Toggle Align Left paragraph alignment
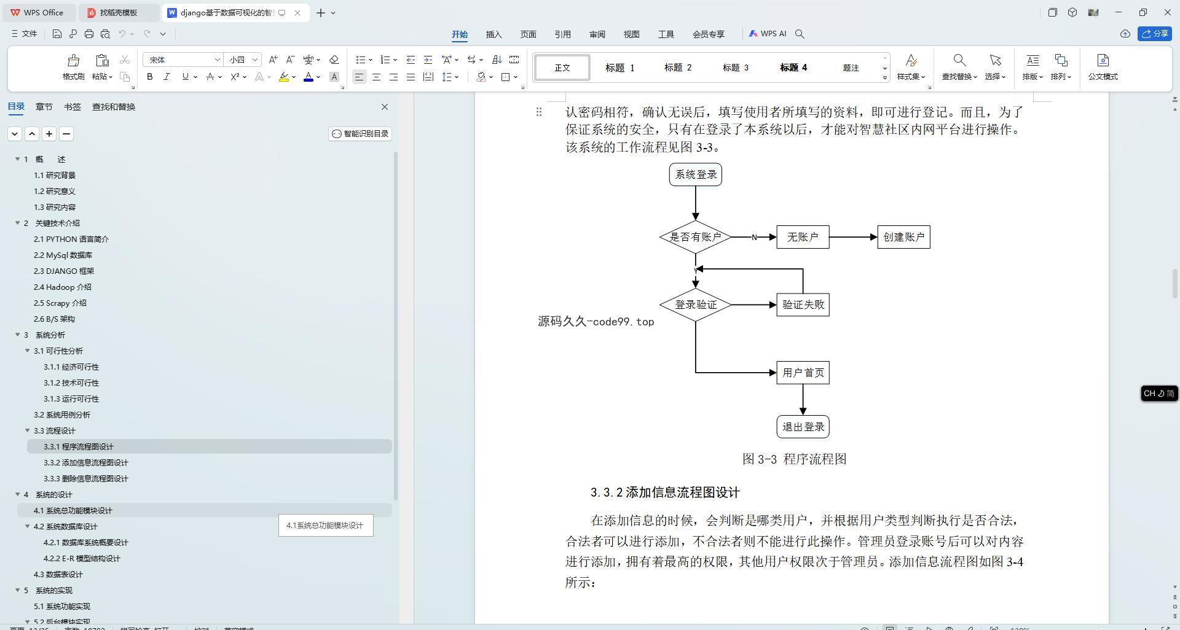The width and height of the screenshot is (1180, 630). 359,77
